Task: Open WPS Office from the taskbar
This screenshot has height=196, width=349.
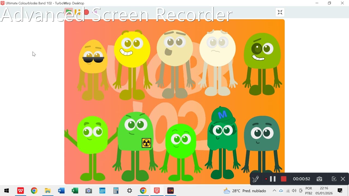Action: (x=20, y=191)
